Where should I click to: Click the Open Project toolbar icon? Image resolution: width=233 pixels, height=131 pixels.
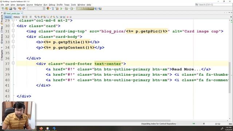click(x=11, y=9)
